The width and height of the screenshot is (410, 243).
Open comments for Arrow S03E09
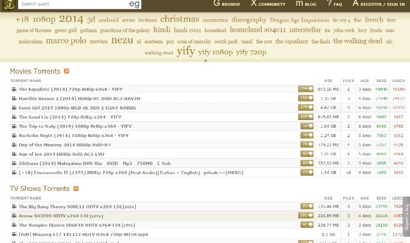[306, 215]
